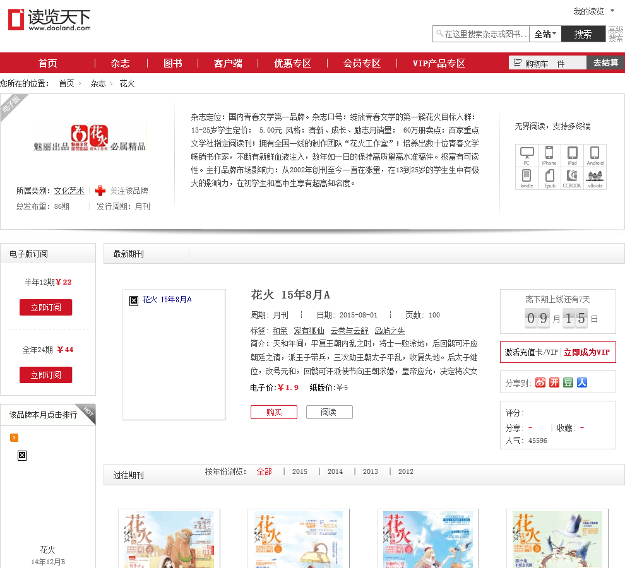Select the Android device icon
625x568 pixels.
[595, 155]
